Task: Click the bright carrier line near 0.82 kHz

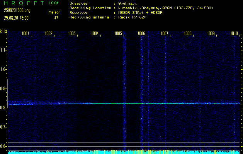Action: pos(124,103)
